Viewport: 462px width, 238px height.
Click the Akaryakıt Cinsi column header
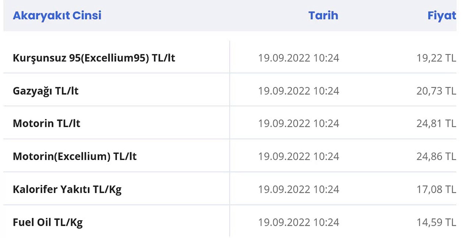point(57,16)
